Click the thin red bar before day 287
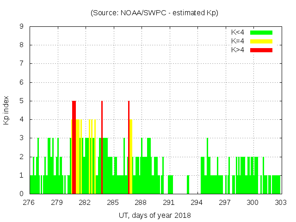The image size is (296, 222). (x=129, y=148)
